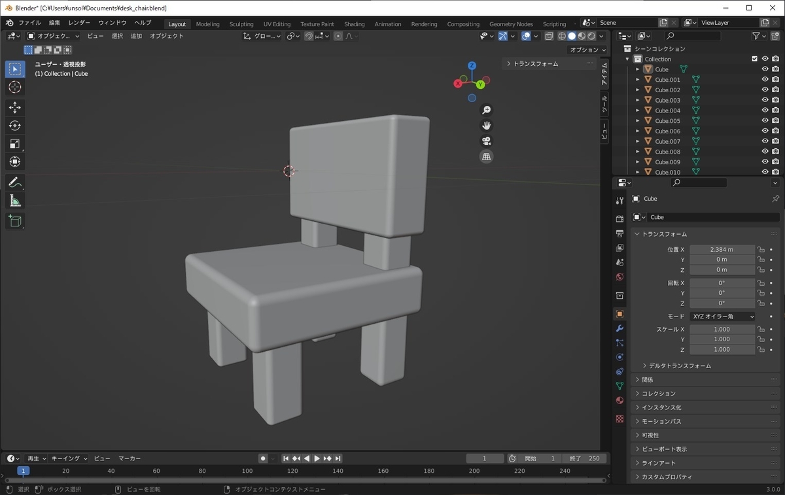Open the View Layer properties tab

pos(619,248)
